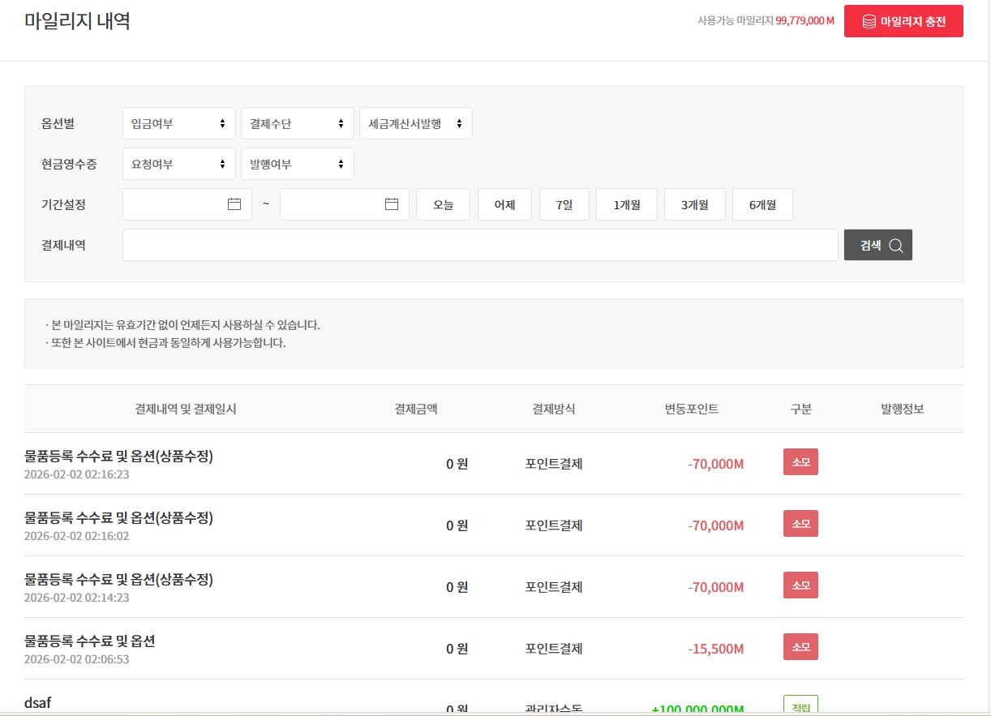Click the 소모 badge on first row
The width and height of the screenshot is (991, 716).
click(x=800, y=462)
